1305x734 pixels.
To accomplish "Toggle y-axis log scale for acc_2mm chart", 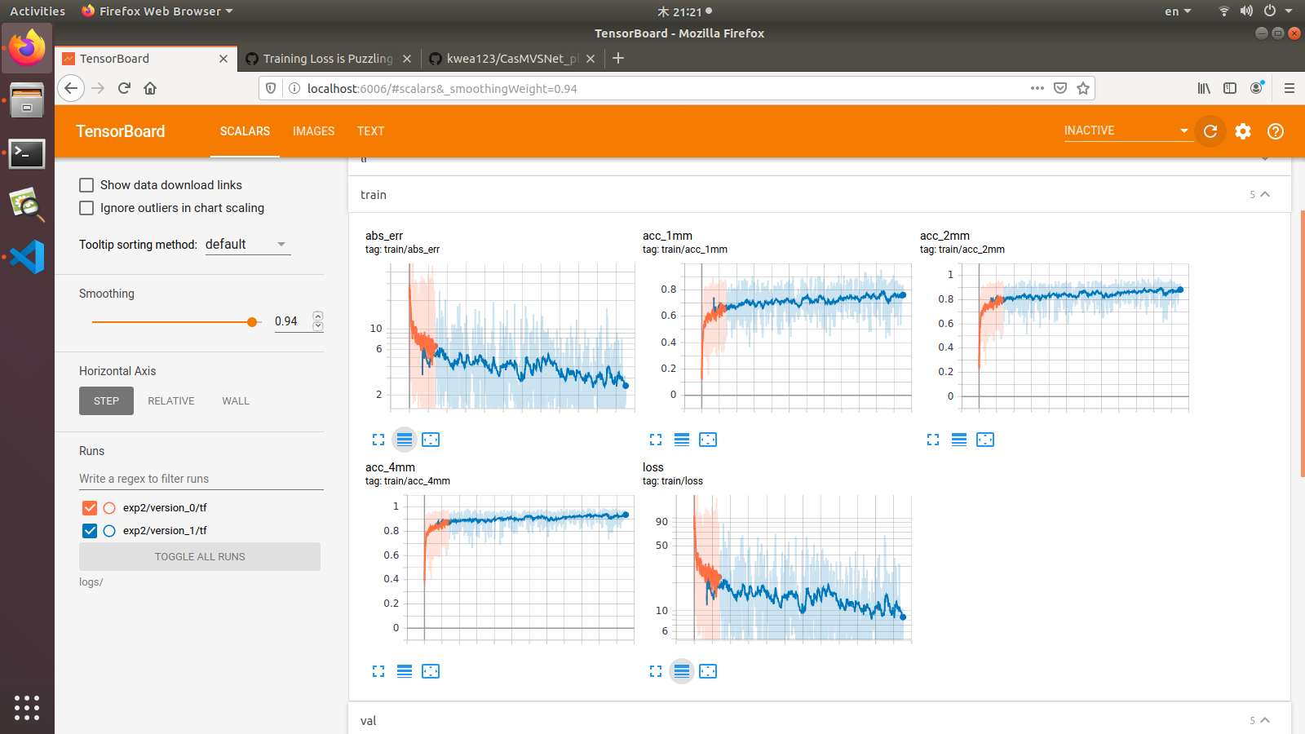I will (x=959, y=440).
